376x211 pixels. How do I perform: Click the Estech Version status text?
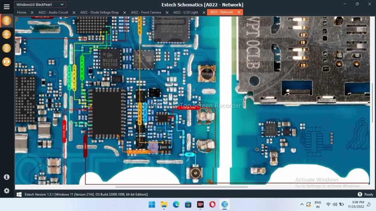pos(86,194)
